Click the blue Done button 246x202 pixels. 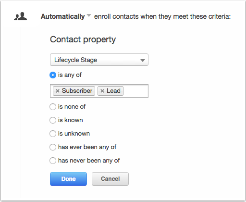click(68, 179)
